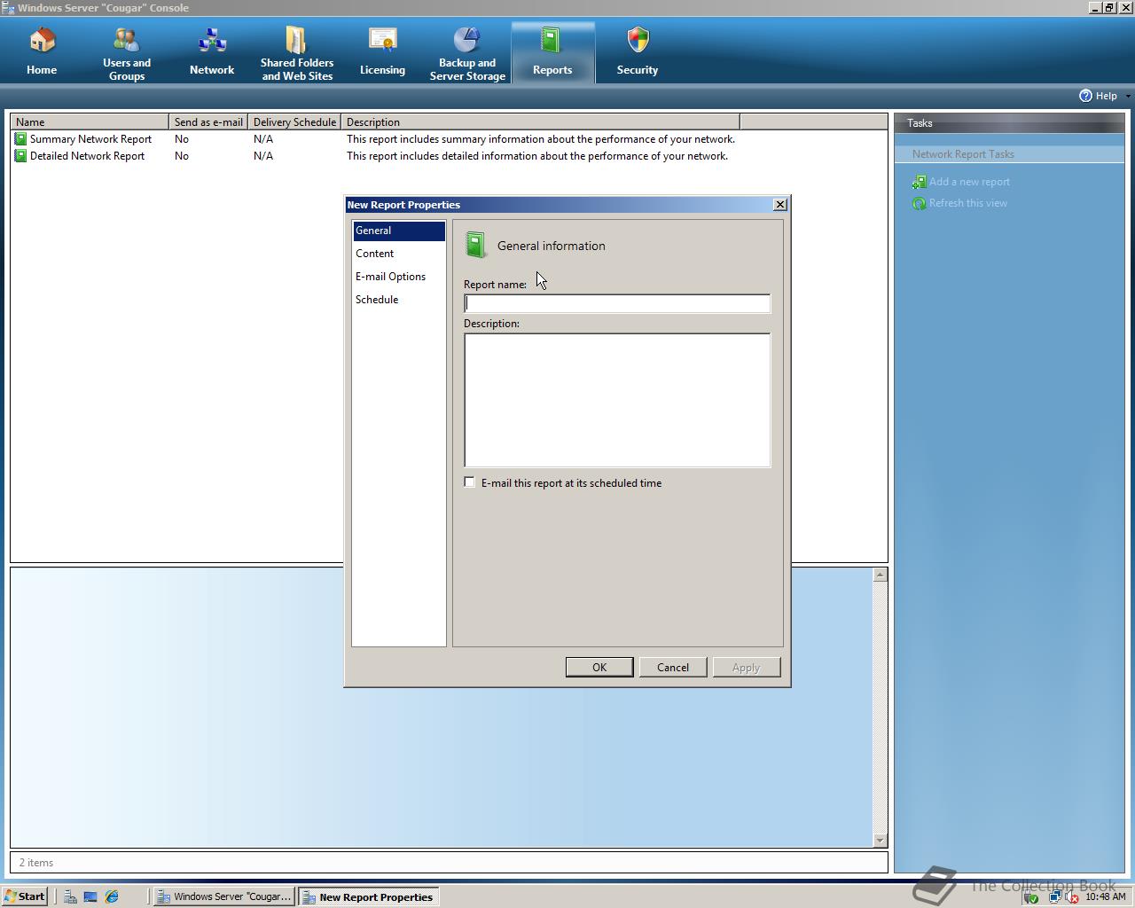Switch to the Schedule page
This screenshot has height=908, width=1135.
(x=399, y=300)
